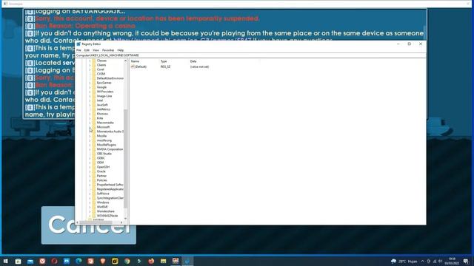Image resolution: width=474 pixels, height=266 pixels.
Task: Expand the Classes registry key
Action: tap(90, 61)
